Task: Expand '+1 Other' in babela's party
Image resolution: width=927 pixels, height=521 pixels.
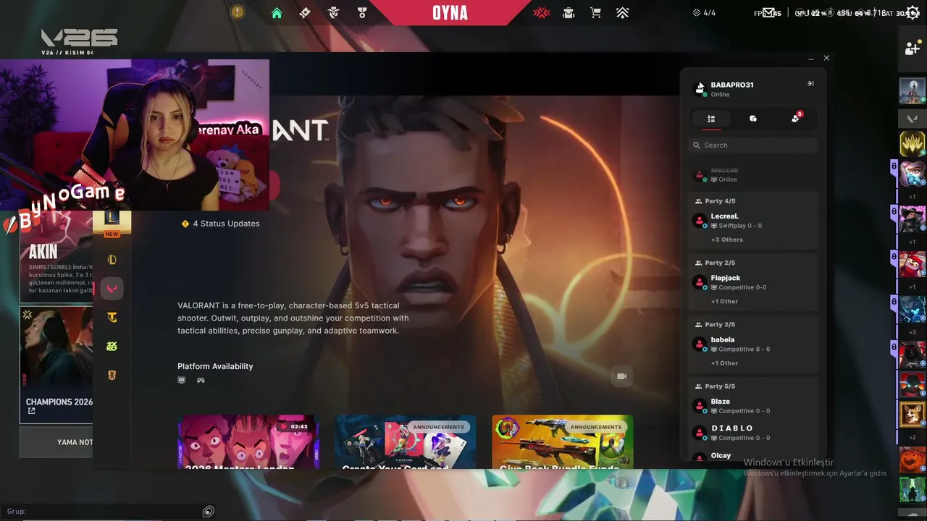Action: 724,363
